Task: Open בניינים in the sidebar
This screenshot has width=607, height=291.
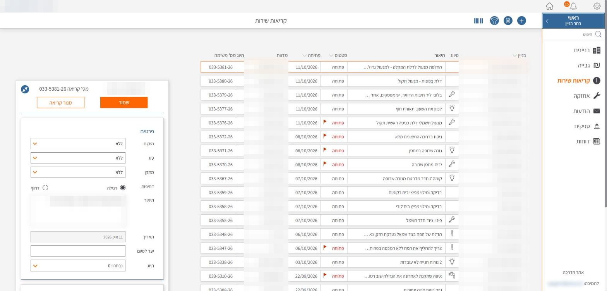Action: (586, 50)
